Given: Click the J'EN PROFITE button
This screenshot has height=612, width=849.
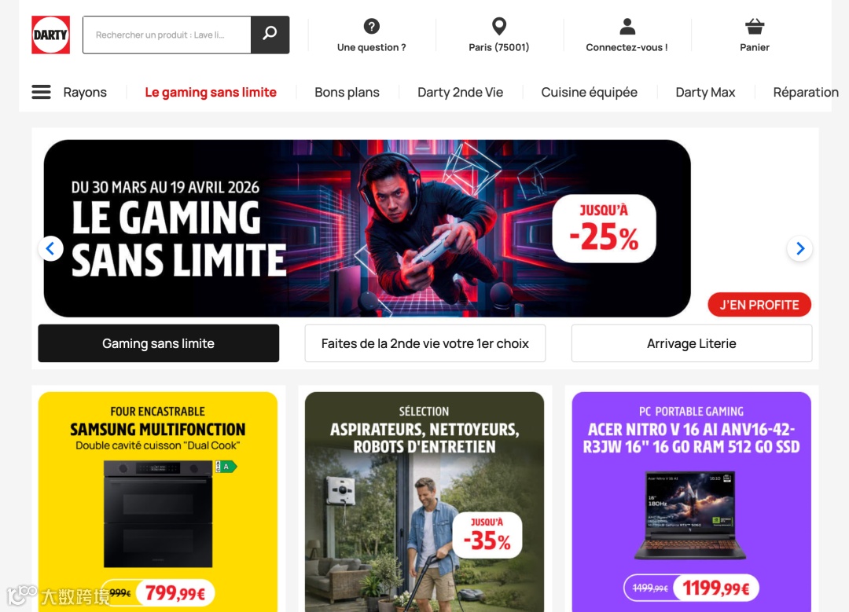Looking at the screenshot, I should [x=759, y=305].
